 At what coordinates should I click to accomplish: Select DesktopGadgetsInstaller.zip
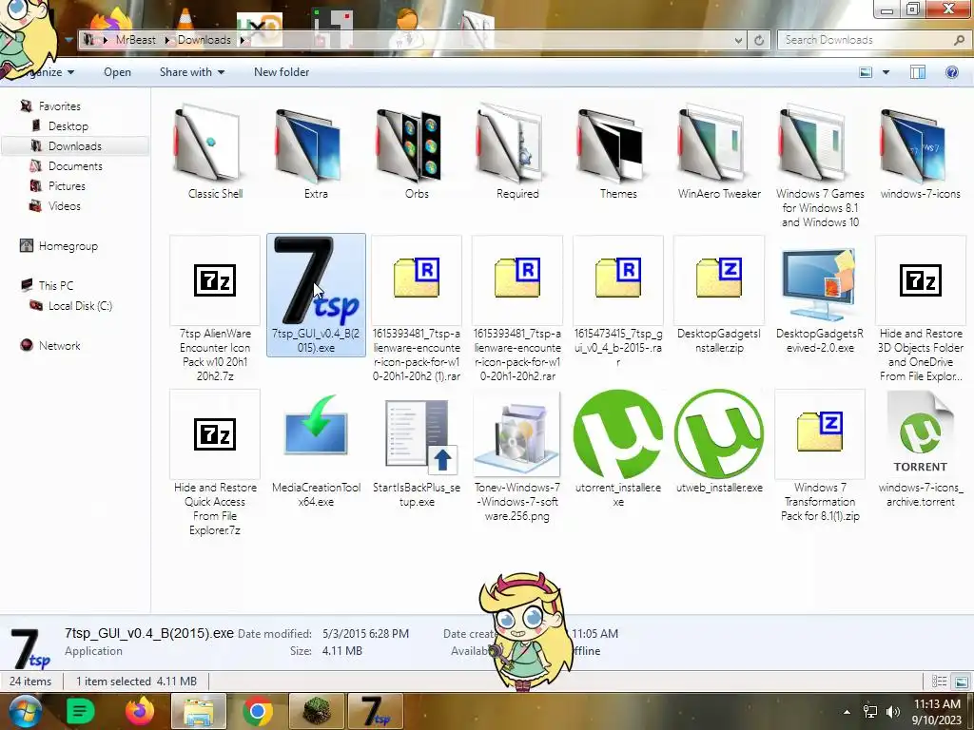pyautogui.click(x=719, y=295)
